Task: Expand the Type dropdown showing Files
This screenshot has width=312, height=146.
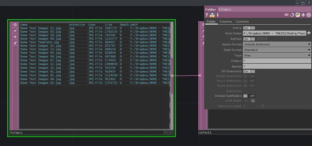Action: [x=277, y=55]
